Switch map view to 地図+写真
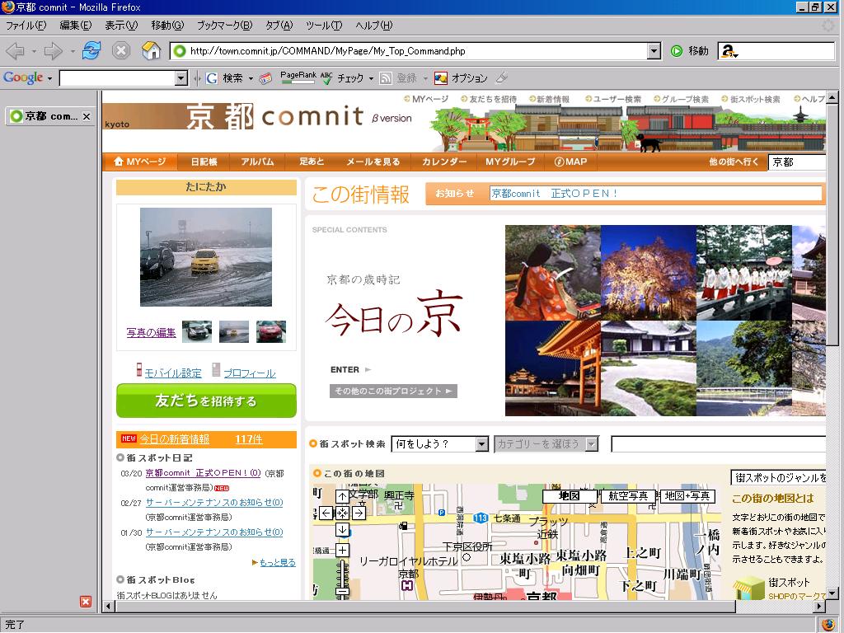 (x=687, y=496)
